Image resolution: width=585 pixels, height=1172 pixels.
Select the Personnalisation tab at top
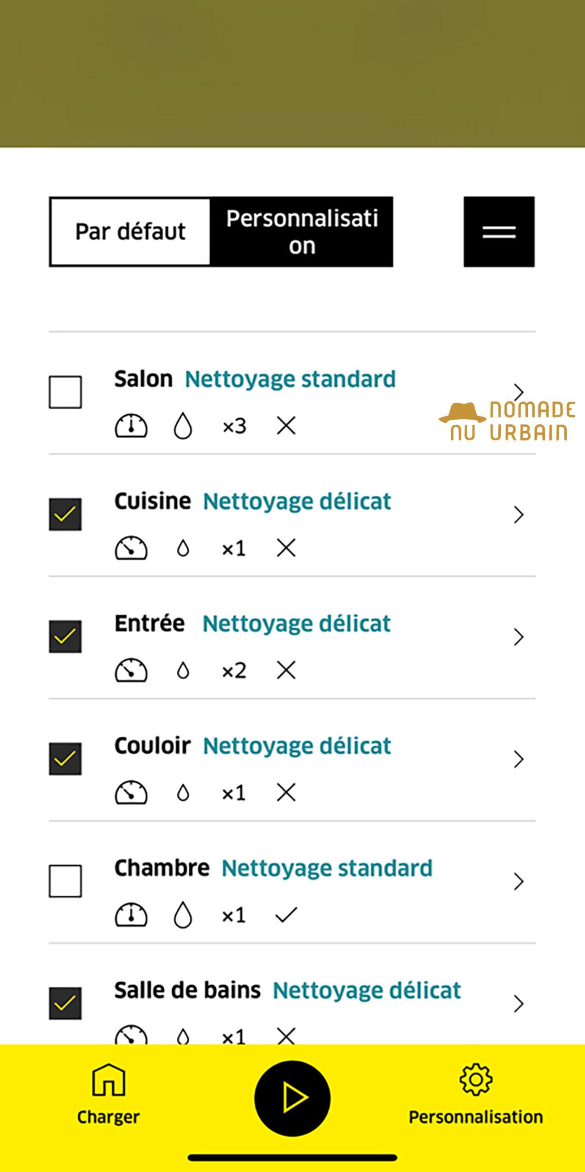(302, 232)
